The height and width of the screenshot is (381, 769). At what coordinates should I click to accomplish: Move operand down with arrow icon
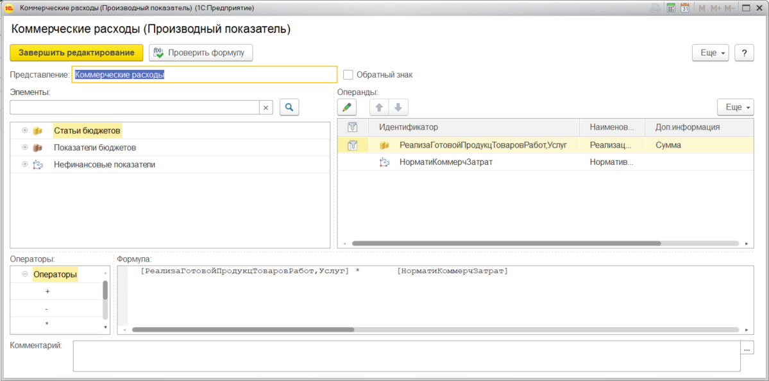click(x=398, y=107)
